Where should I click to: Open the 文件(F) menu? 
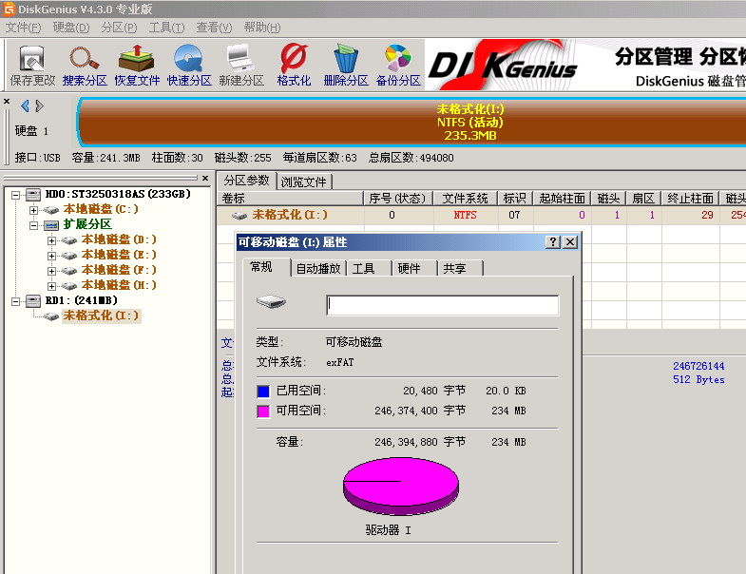pos(24,28)
